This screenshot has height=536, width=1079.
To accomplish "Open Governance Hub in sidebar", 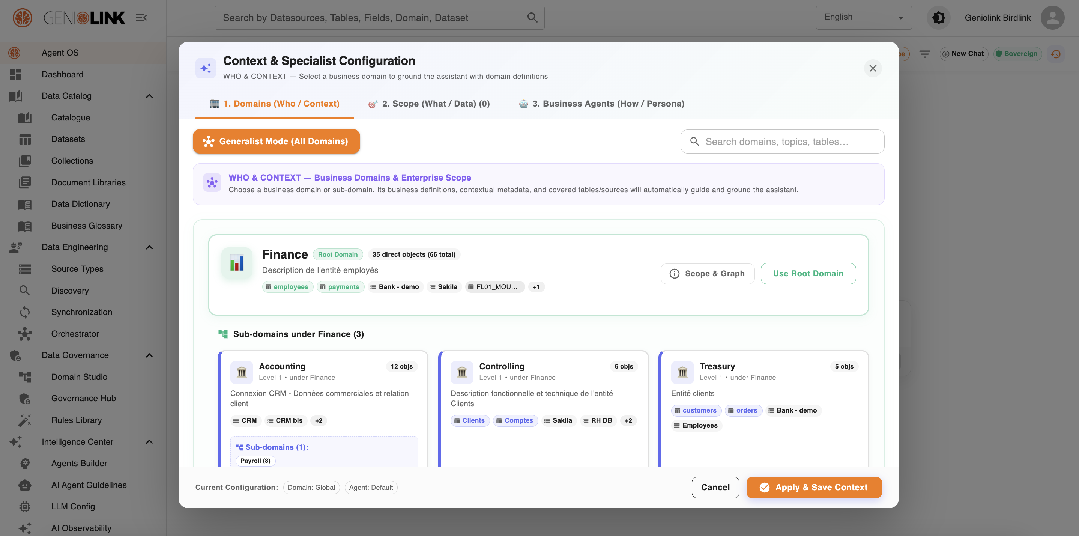I will 83,399.
